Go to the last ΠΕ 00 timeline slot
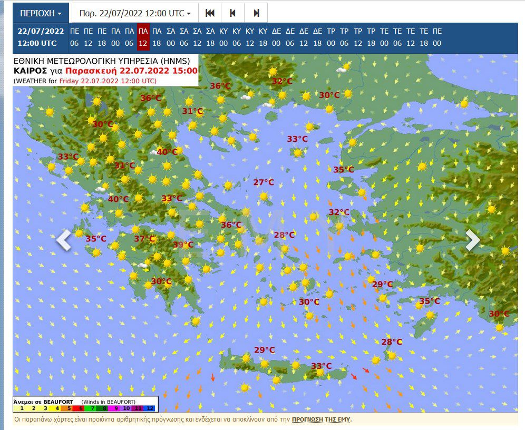The width and height of the screenshot is (525, 430). click(x=437, y=37)
